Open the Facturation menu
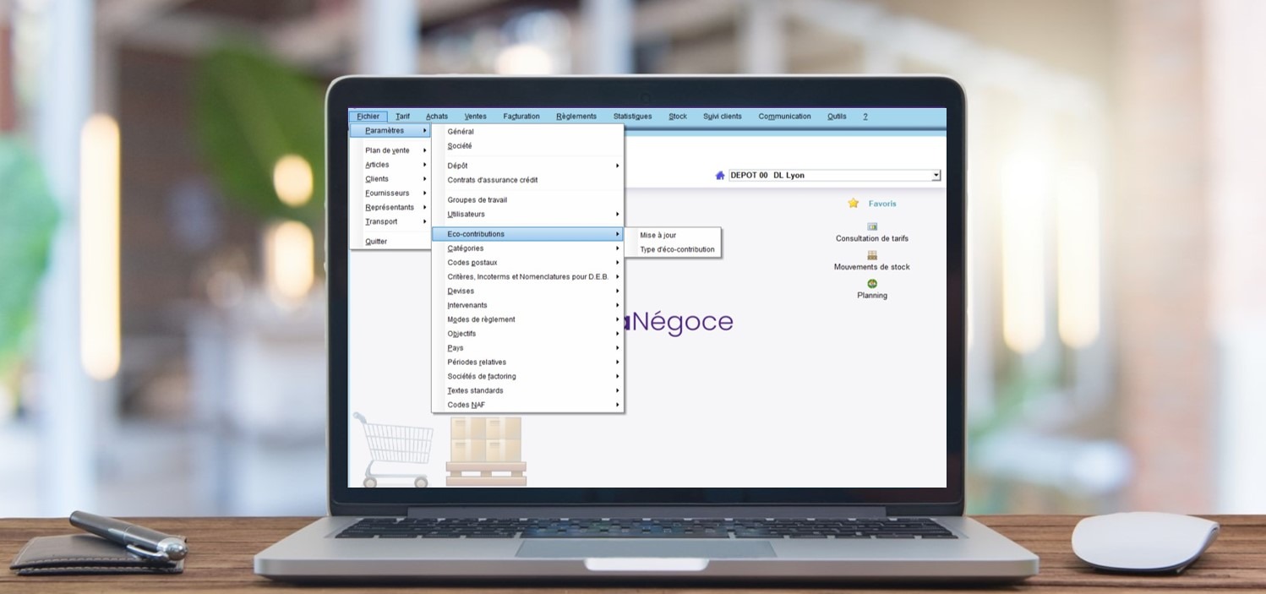 coord(521,116)
